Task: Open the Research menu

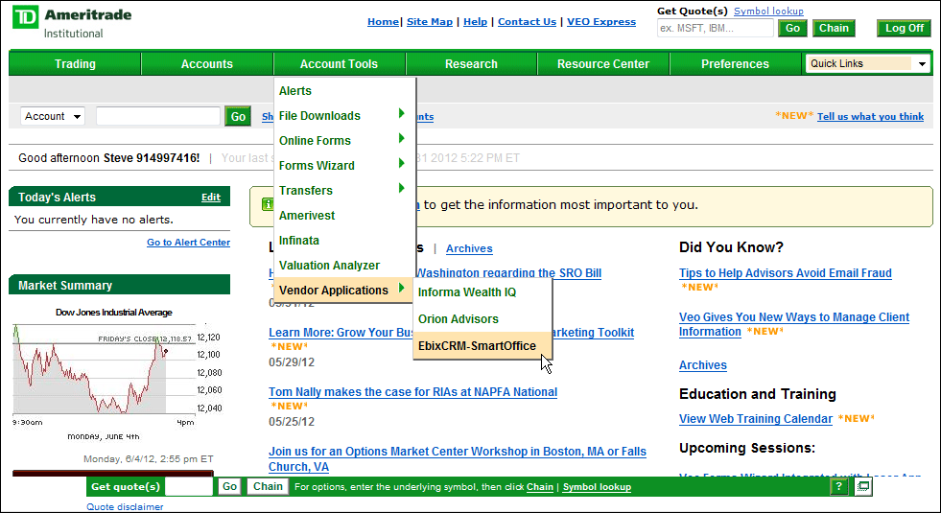Action: coord(471,63)
